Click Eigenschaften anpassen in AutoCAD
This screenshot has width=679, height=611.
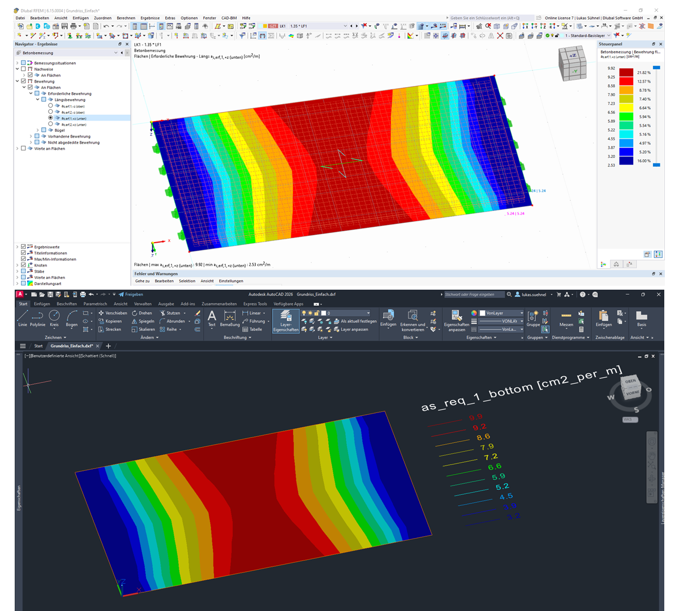(x=457, y=320)
